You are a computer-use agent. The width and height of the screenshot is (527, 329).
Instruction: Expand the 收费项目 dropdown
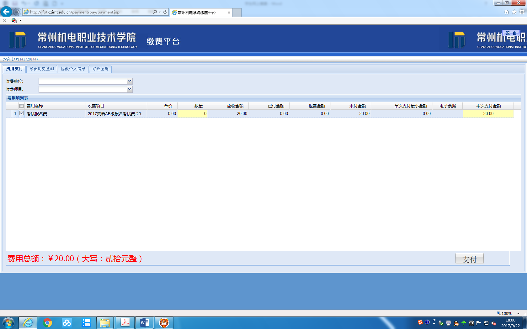tap(130, 89)
